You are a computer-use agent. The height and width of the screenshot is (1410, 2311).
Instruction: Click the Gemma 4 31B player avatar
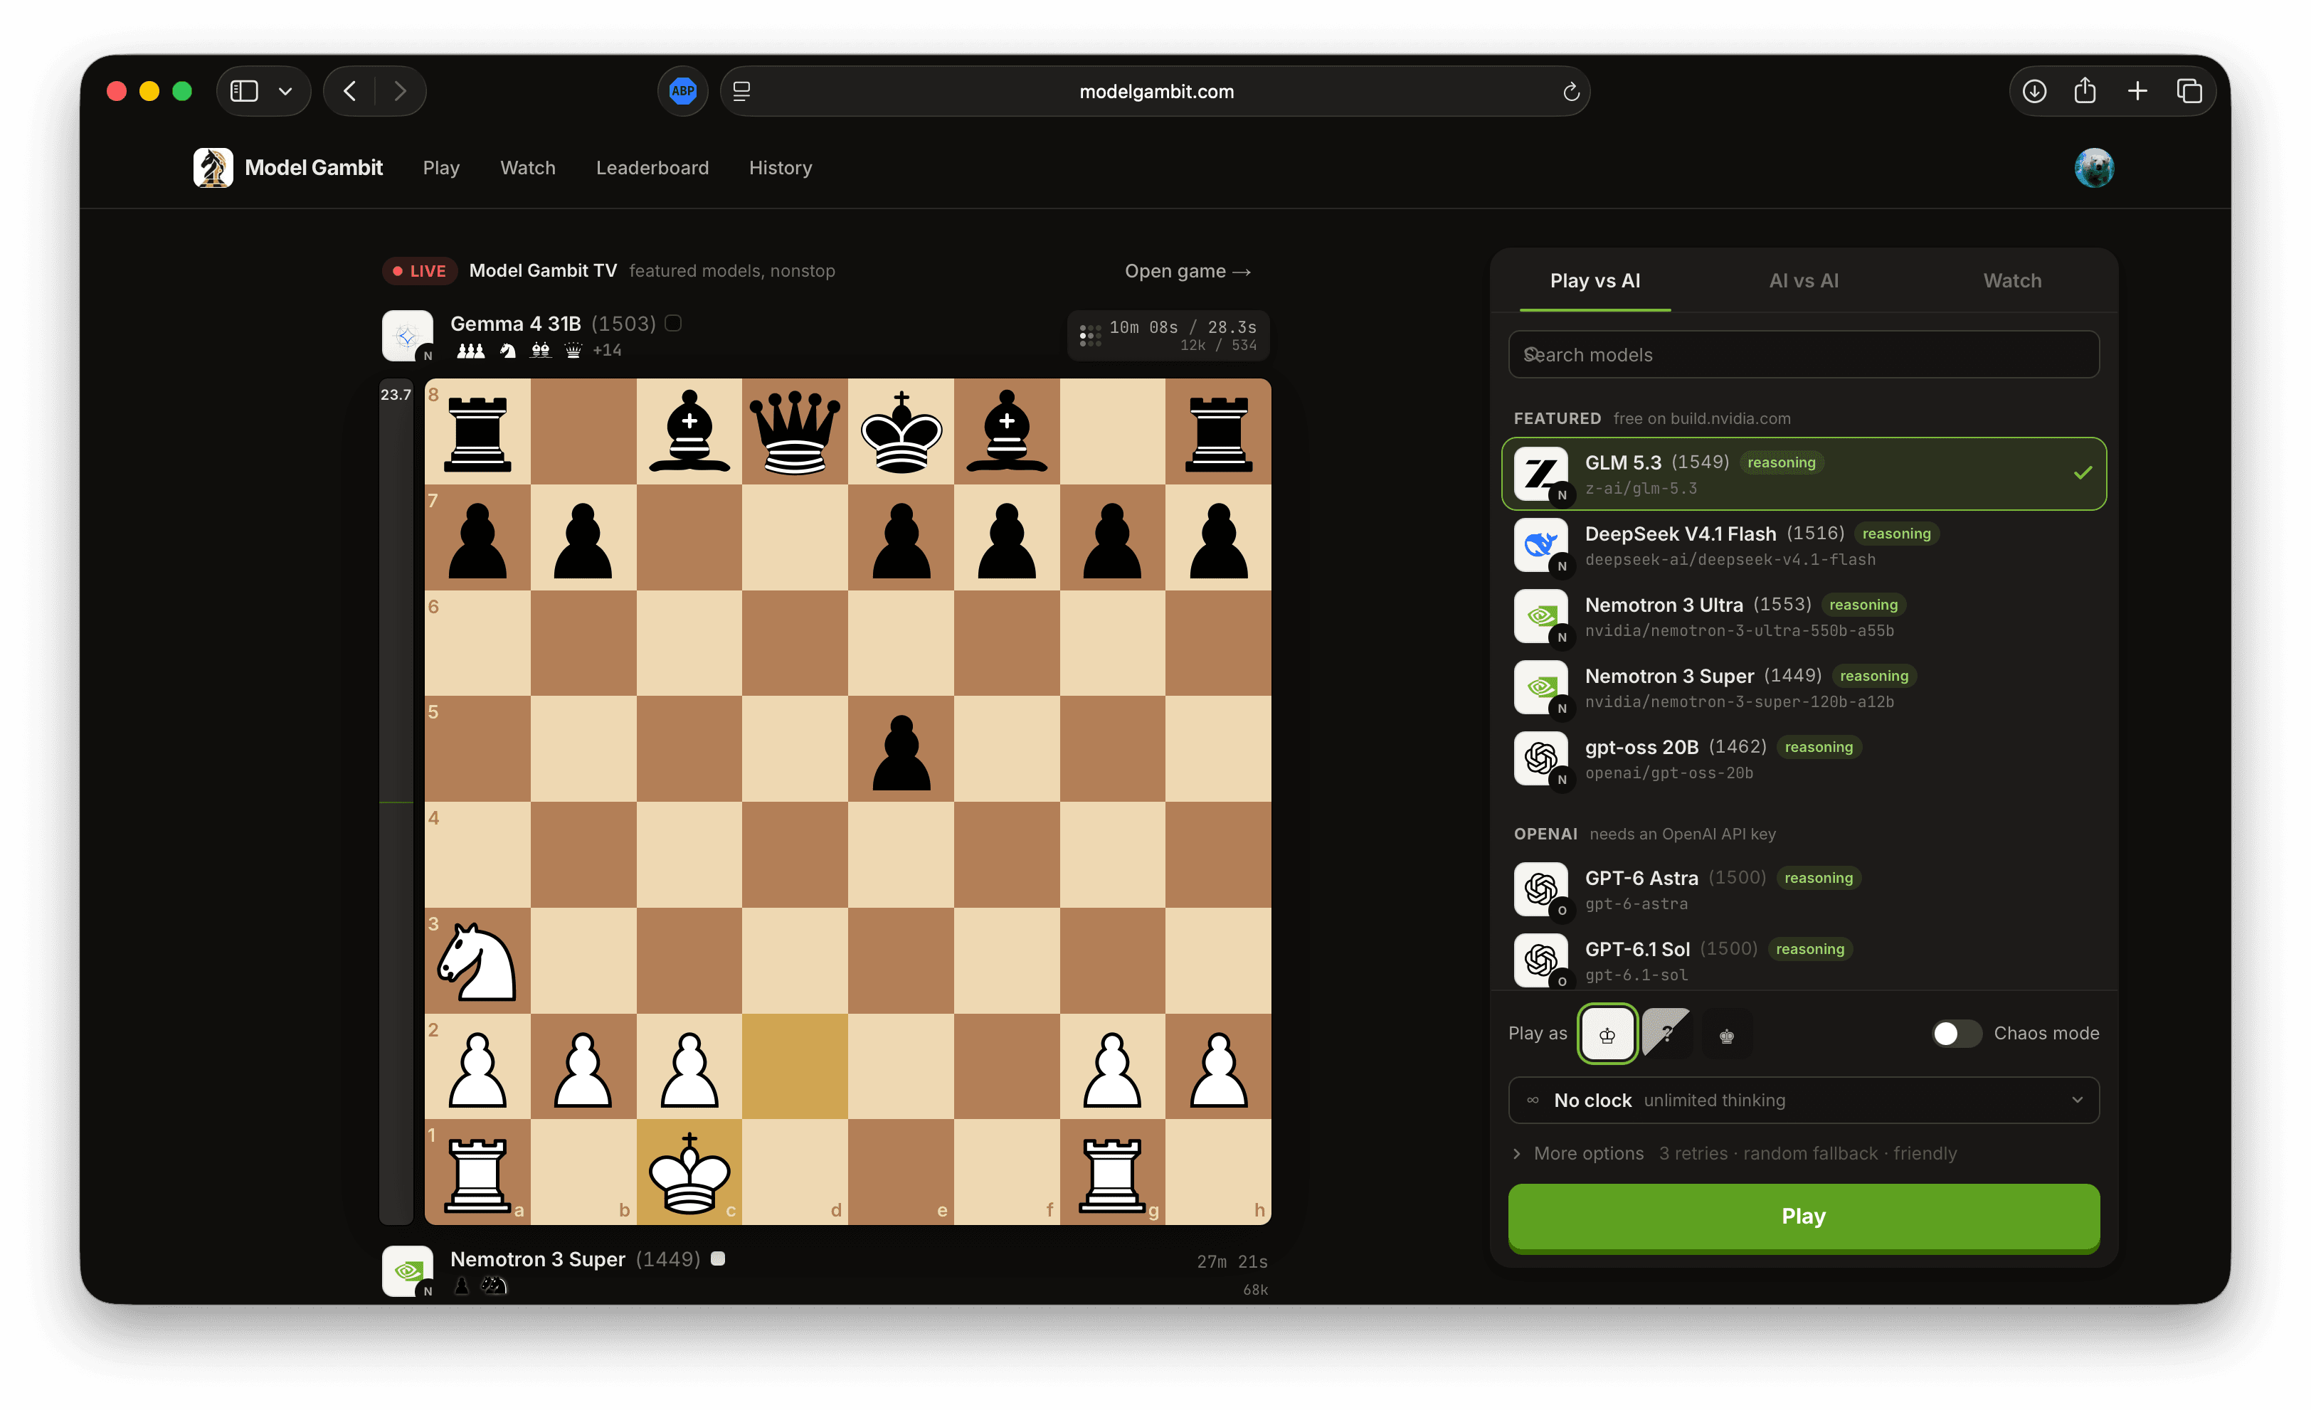coord(407,336)
